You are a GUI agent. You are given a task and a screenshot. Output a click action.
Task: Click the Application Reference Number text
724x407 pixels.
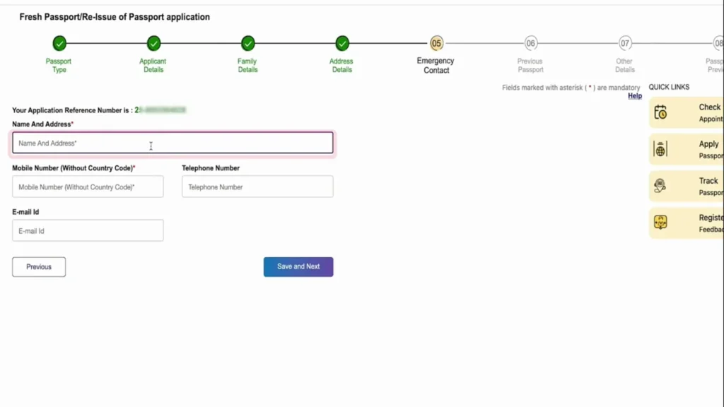99,110
